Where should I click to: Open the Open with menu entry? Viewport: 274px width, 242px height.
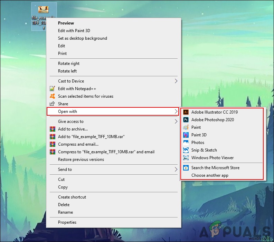click(113, 112)
